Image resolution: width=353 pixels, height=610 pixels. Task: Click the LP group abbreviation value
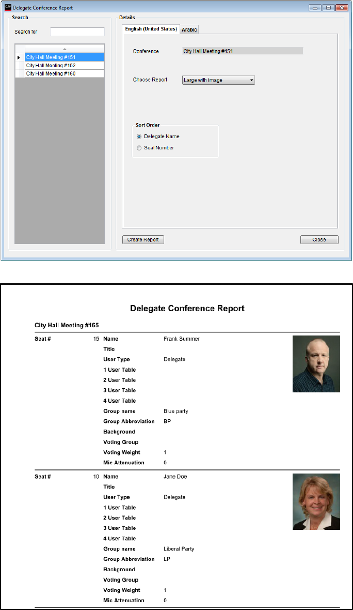coord(167,559)
